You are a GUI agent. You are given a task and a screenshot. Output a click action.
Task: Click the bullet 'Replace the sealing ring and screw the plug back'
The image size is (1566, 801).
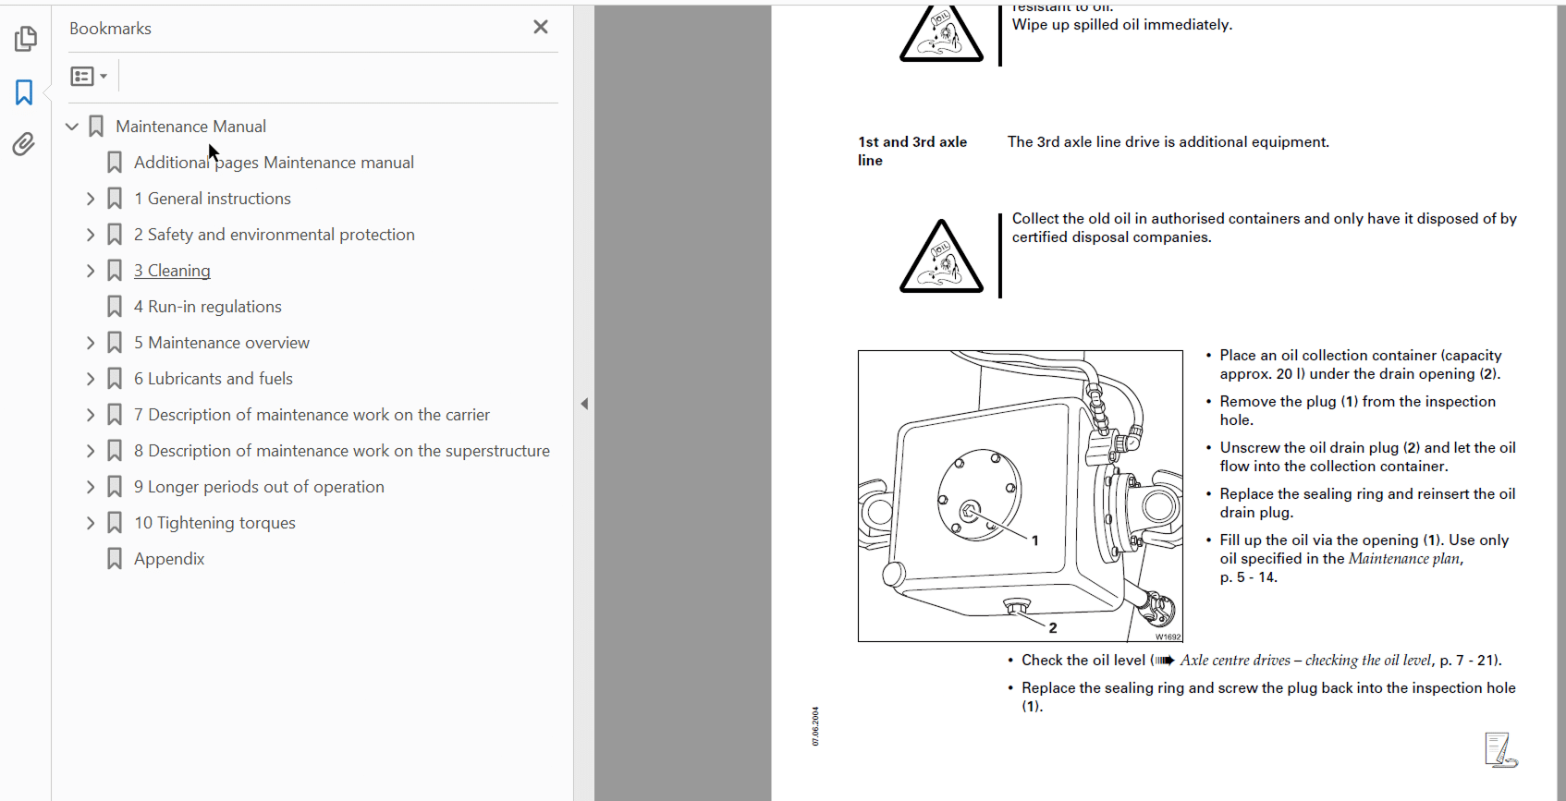[1268, 698]
